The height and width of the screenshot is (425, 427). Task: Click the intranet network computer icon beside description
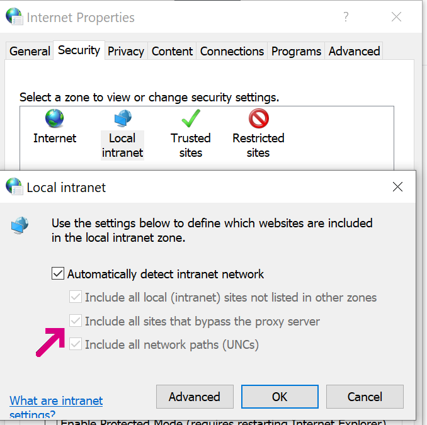coord(20,225)
